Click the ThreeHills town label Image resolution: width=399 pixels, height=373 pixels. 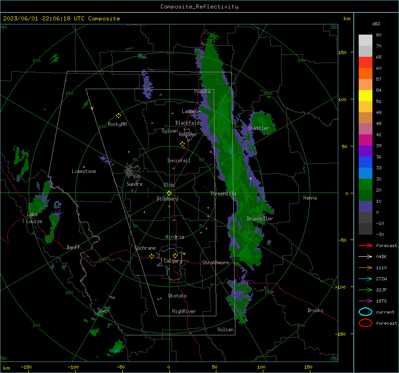tap(223, 194)
